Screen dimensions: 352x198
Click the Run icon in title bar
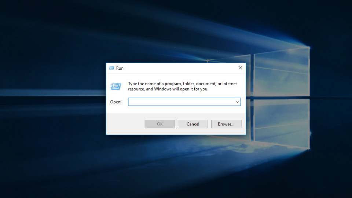111,68
